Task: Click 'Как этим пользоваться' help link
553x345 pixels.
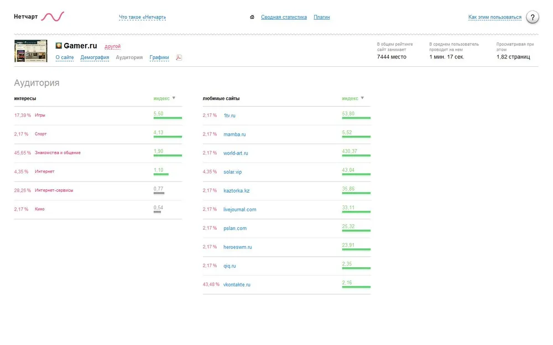Action: [494, 17]
